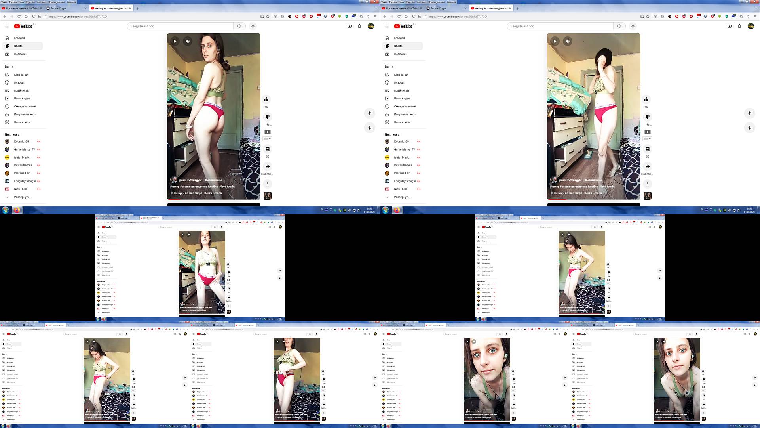This screenshot has height=428, width=760.
Task: Go to the next Short with the down arrow
Action: (x=369, y=128)
